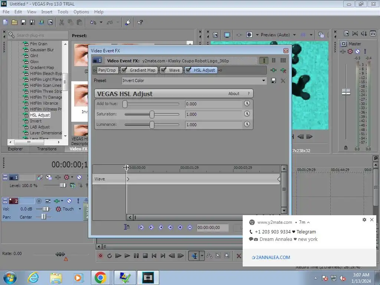Click the Remove Selected Plug-In icon
Image resolution: width=380 pixels, height=285 pixels.
pos(283,70)
